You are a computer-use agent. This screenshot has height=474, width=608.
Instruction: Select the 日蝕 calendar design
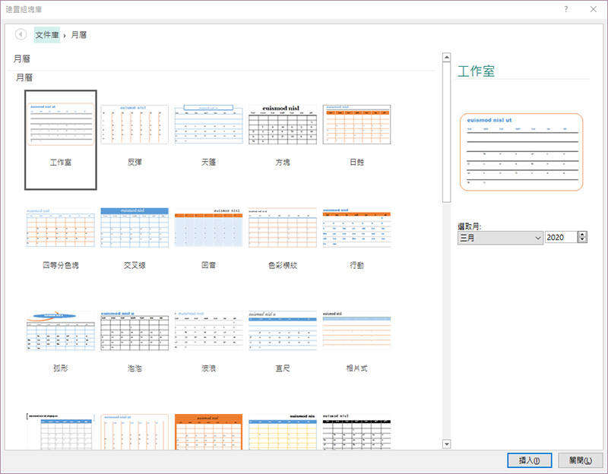coord(356,125)
